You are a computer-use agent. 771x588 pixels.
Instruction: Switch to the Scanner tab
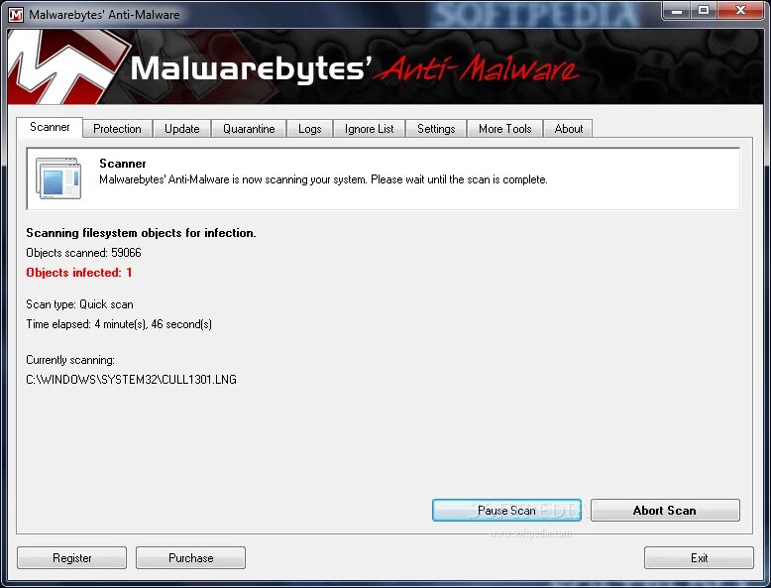point(50,128)
